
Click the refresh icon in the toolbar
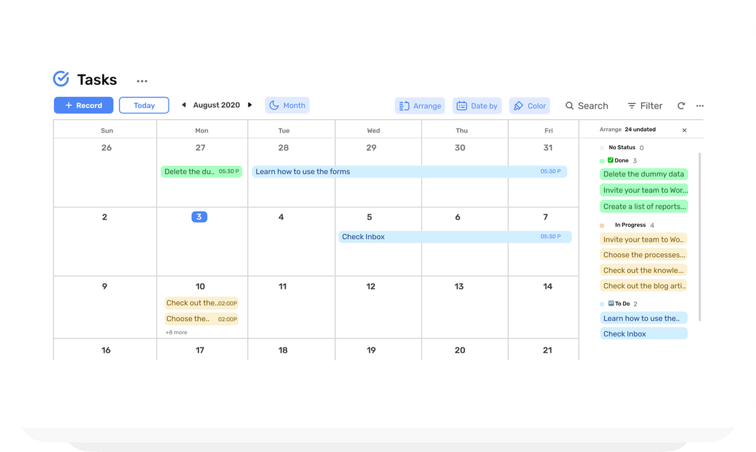[x=681, y=105]
